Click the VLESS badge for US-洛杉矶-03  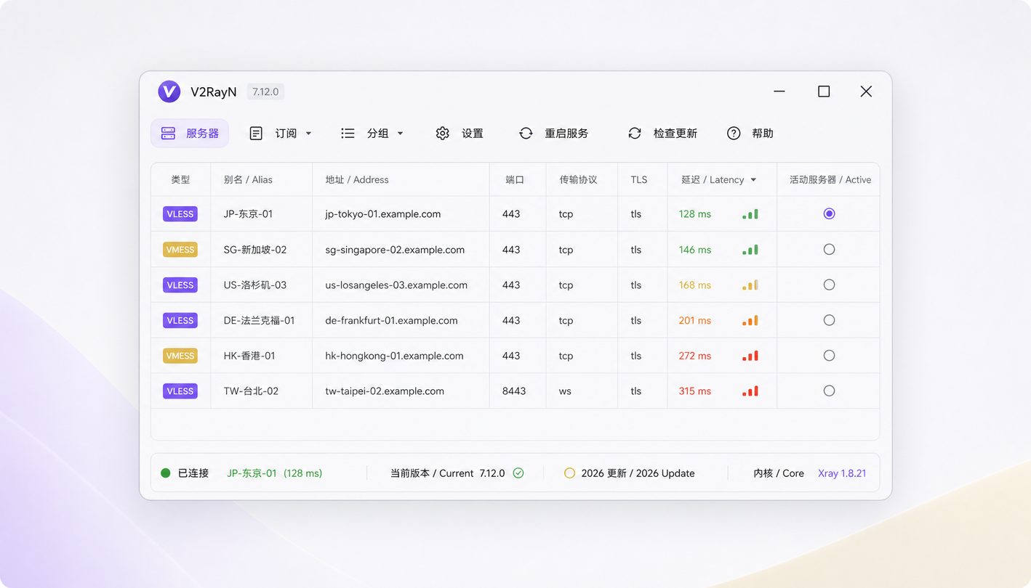(180, 285)
